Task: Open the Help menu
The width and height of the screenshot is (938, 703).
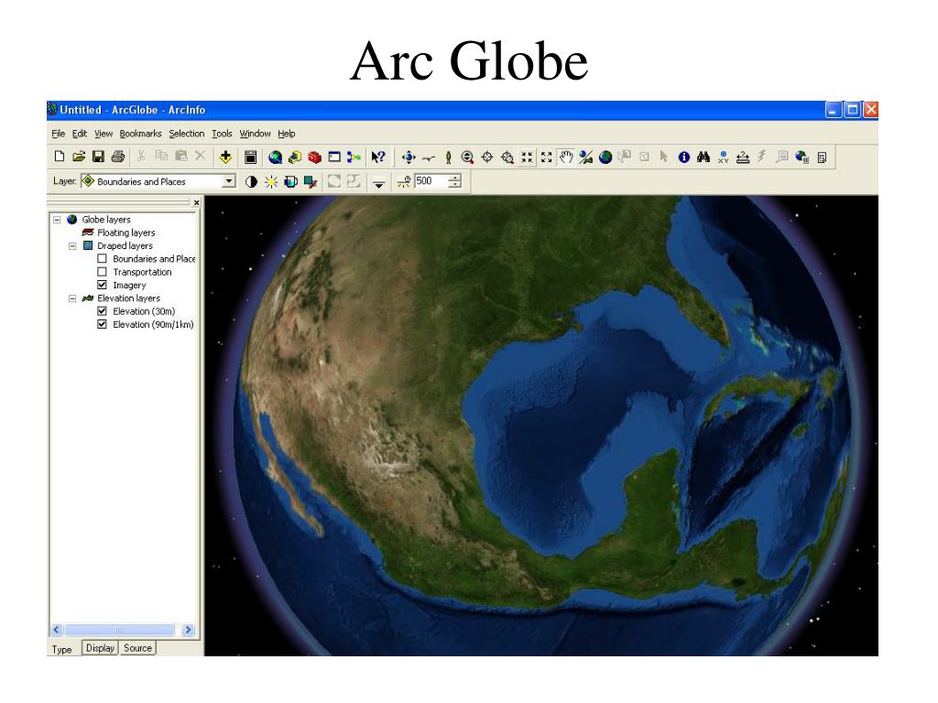Action: (x=287, y=134)
